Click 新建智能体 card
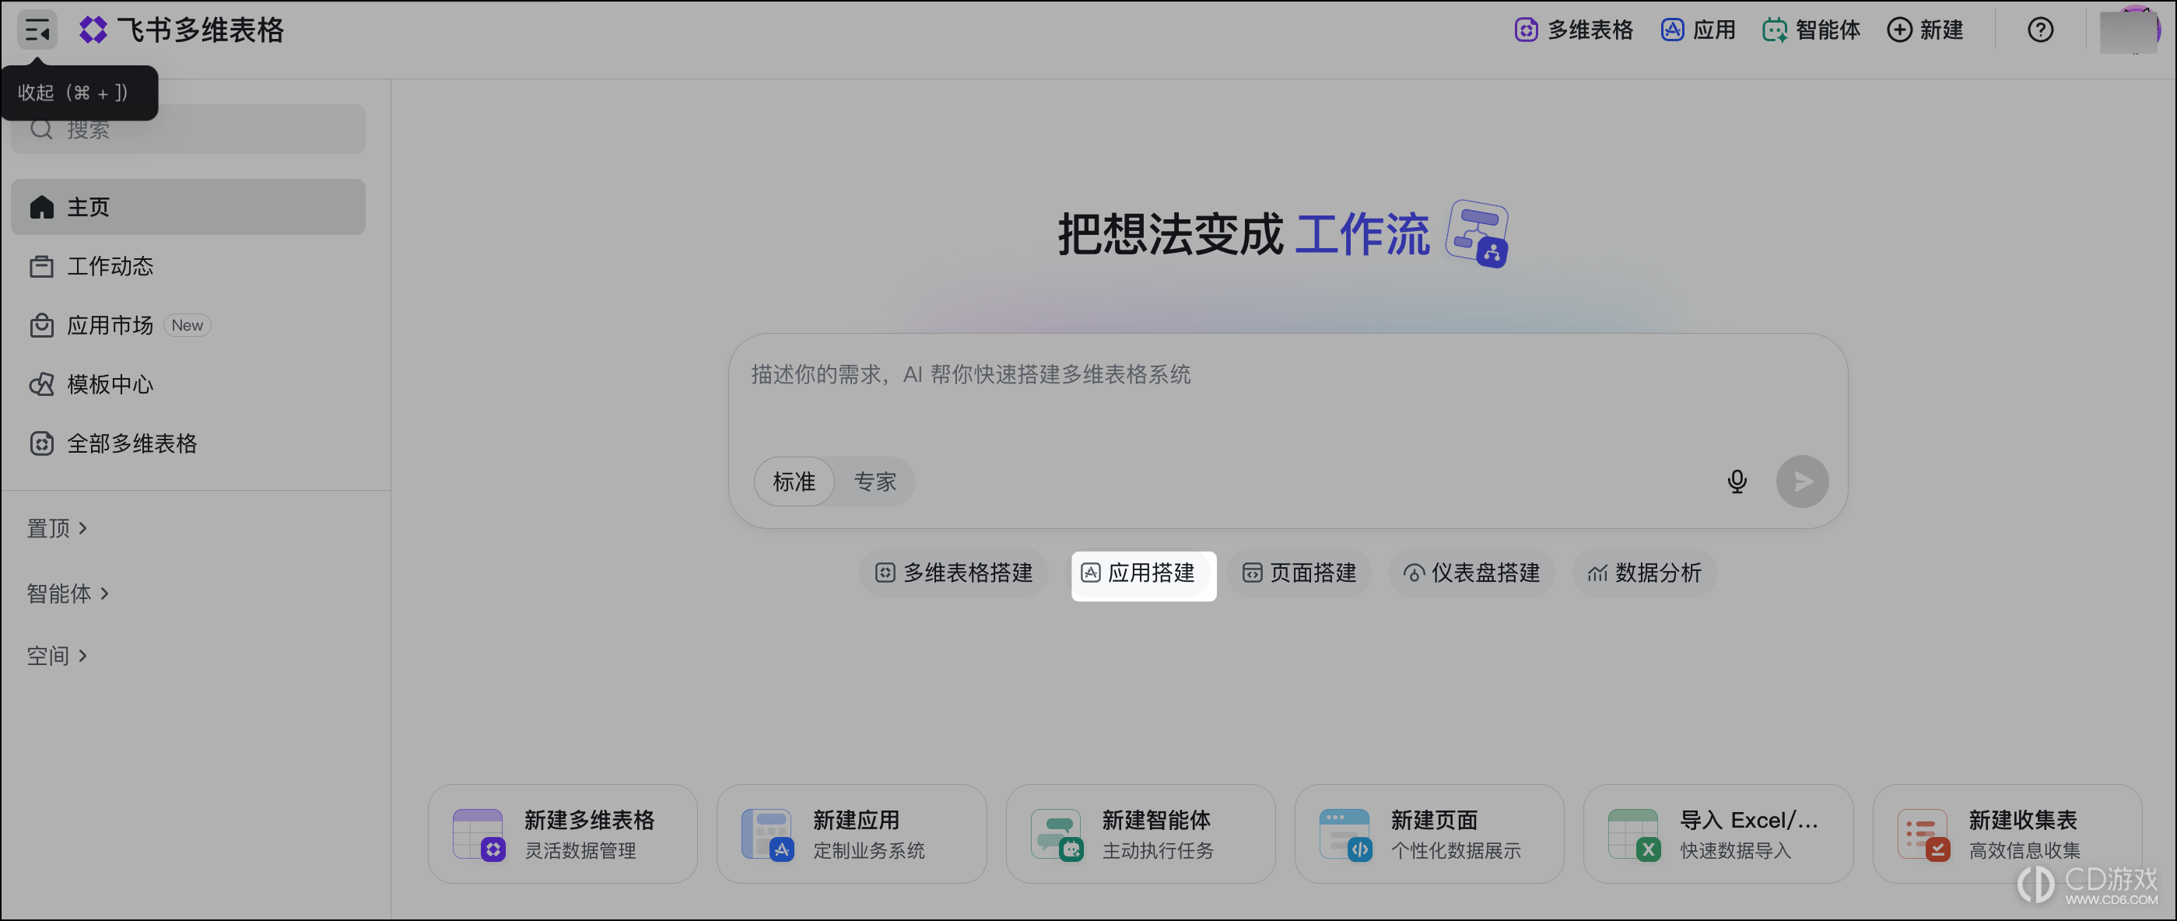2177x921 pixels. point(1141,834)
